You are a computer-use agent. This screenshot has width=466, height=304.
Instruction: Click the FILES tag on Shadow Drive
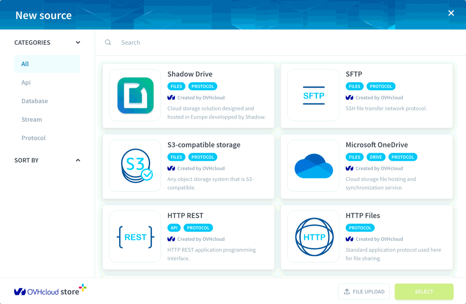(x=176, y=86)
